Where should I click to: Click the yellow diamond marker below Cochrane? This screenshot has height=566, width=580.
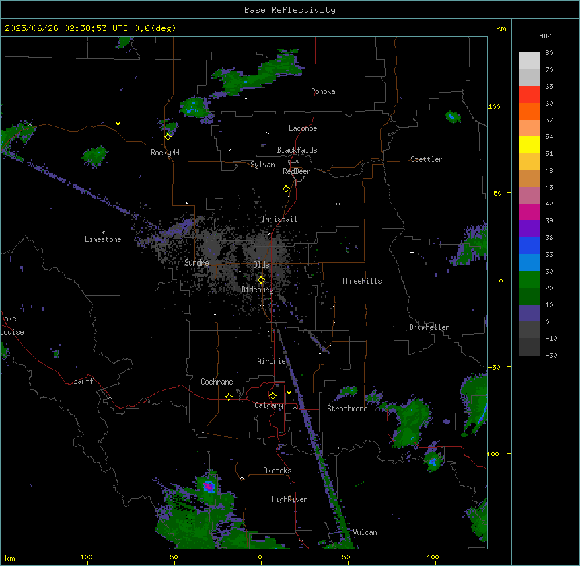coord(229,397)
